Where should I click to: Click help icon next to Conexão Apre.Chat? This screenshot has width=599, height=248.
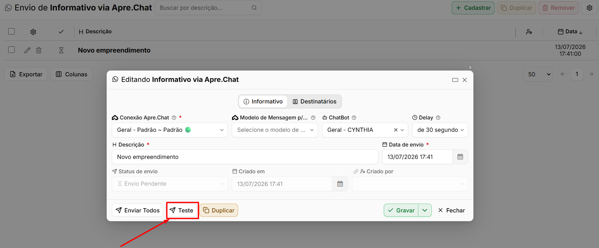coord(174,118)
